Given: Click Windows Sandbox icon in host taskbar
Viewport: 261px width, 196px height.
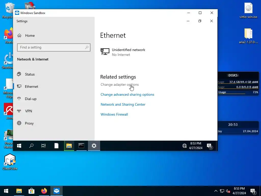Looking at the screenshot, I should pyautogui.click(x=57, y=191).
